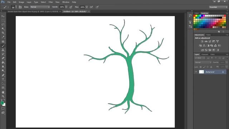The height and width of the screenshot is (129, 229).
Task: Add a Color Balance adjustment
Action: (204, 46)
